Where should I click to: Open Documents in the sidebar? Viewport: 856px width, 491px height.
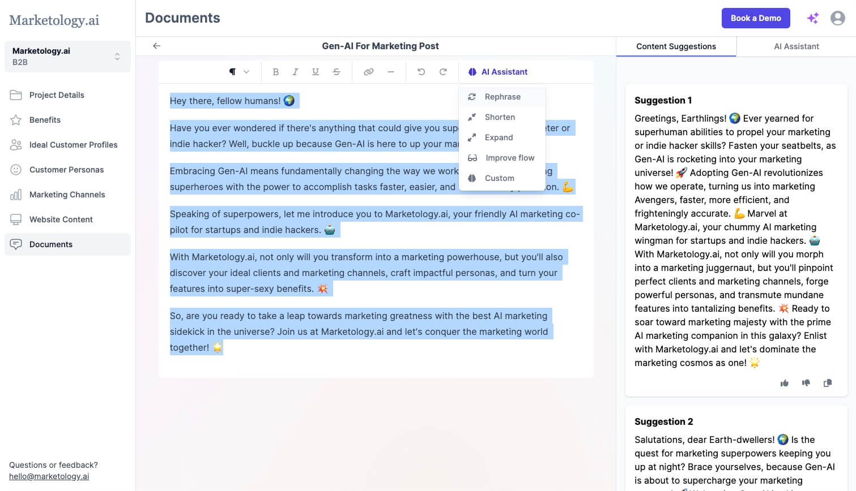[67, 244]
